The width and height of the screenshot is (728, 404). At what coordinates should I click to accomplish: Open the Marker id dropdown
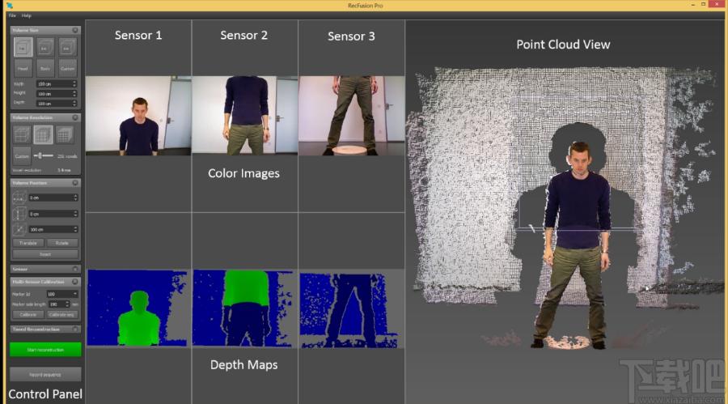point(62,294)
